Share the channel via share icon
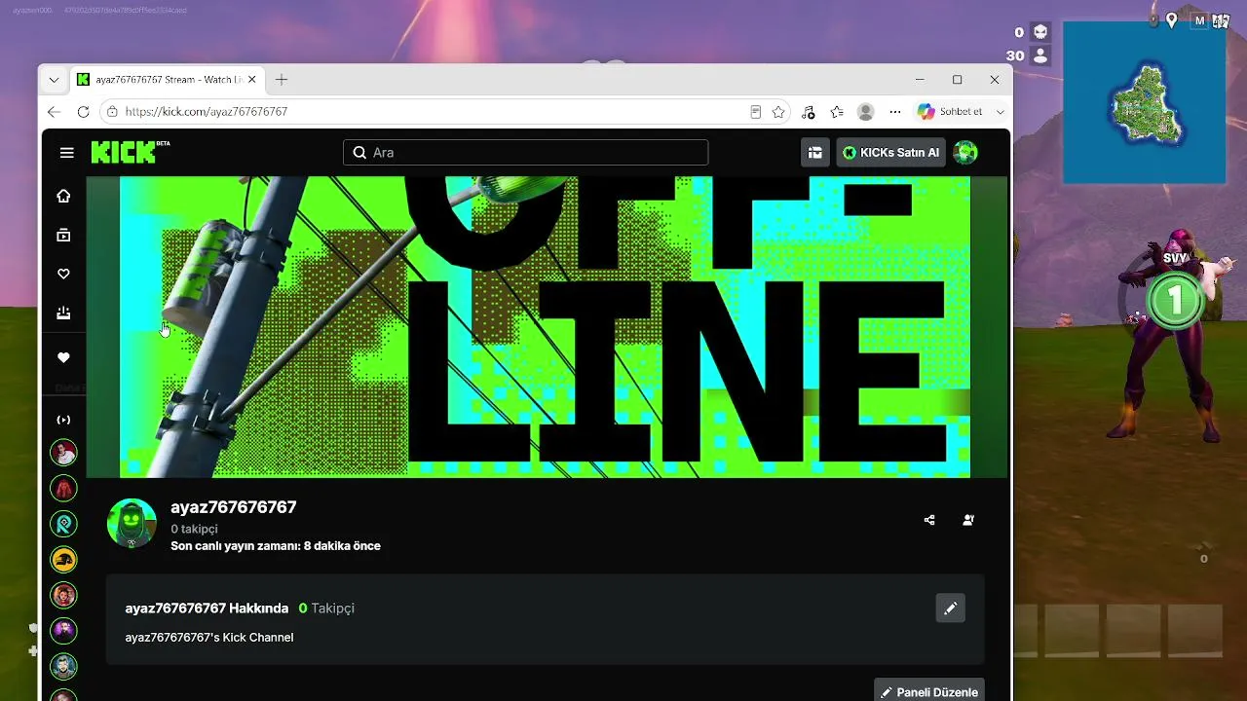Image resolution: width=1247 pixels, height=701 pixels. tap(929, 520)
